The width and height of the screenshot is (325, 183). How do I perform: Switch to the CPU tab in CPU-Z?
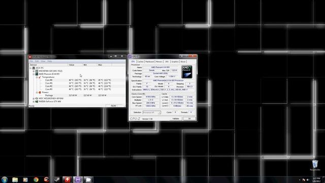133,62
